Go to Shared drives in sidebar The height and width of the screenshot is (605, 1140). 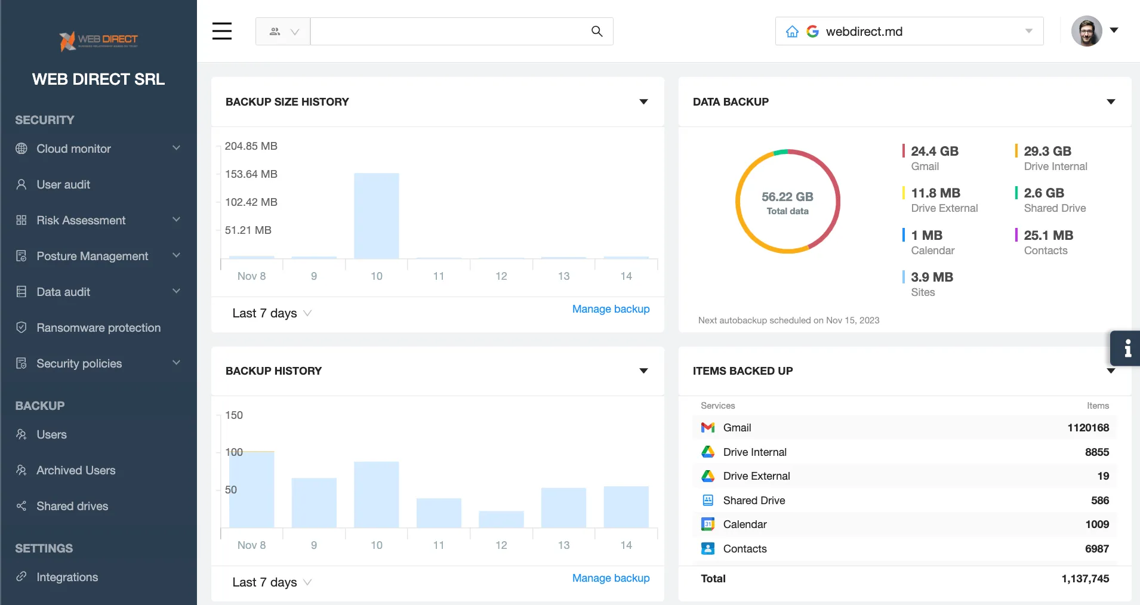(72, 506)
